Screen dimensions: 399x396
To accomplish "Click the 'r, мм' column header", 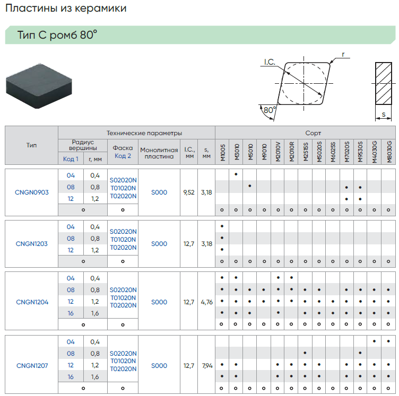I will [x=95, y=159].
